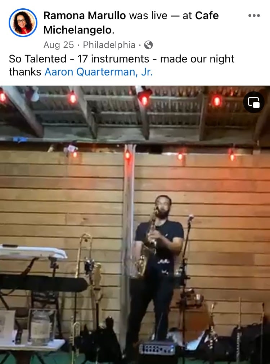270x364 pixels.
Task: Tap the picture-in-picture icon on the video
Action: (x=253, y=102)
